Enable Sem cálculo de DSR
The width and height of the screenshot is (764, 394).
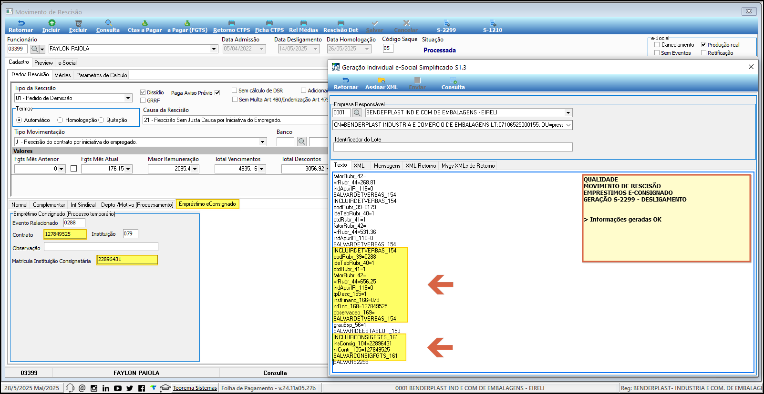point(235,91)
